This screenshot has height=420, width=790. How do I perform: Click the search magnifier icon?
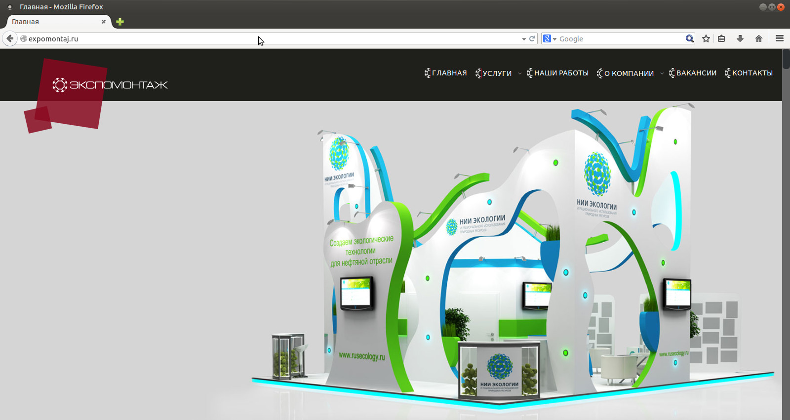pyautogui.click(x=689, y=38)
